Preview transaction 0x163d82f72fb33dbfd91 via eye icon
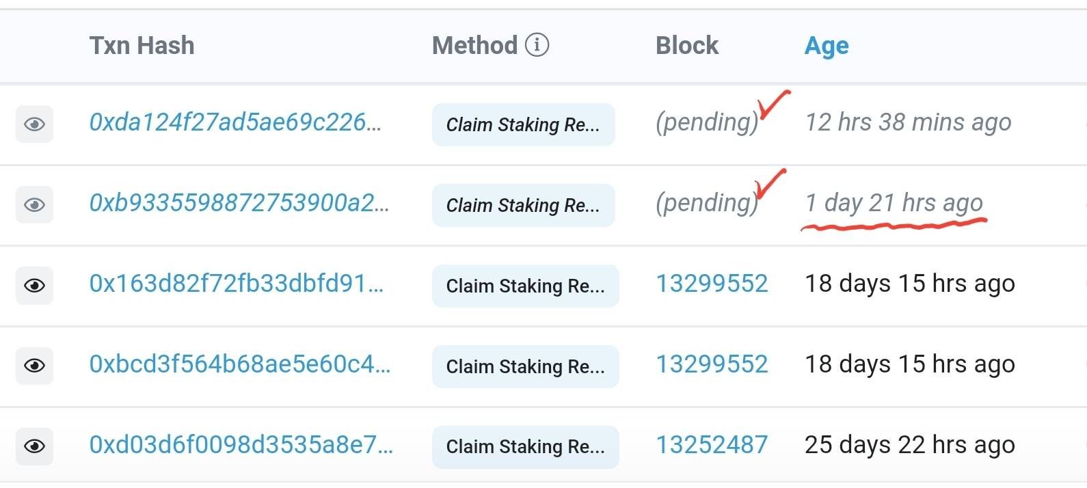The width and height of the screenshot is (1087, 488). click(34, 285)
